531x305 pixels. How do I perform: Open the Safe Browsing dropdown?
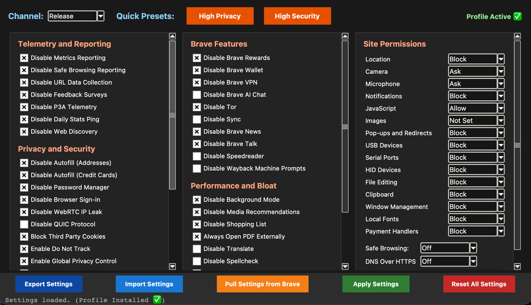coord(448,248)
